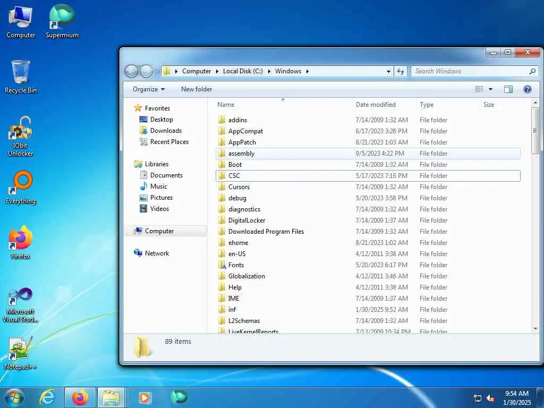Image resolution: width=544 pixels, height=408 pixels.
Task: Open the media player taskbar icon
Action: click(144, 397)
